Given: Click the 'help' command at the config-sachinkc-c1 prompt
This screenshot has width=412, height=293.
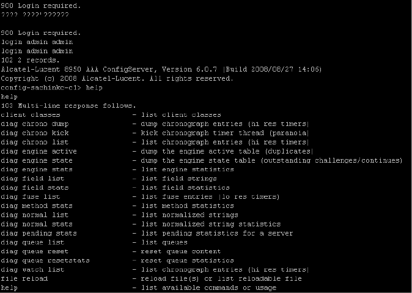Looking at the screenshot, I should (x=94, y=87).
